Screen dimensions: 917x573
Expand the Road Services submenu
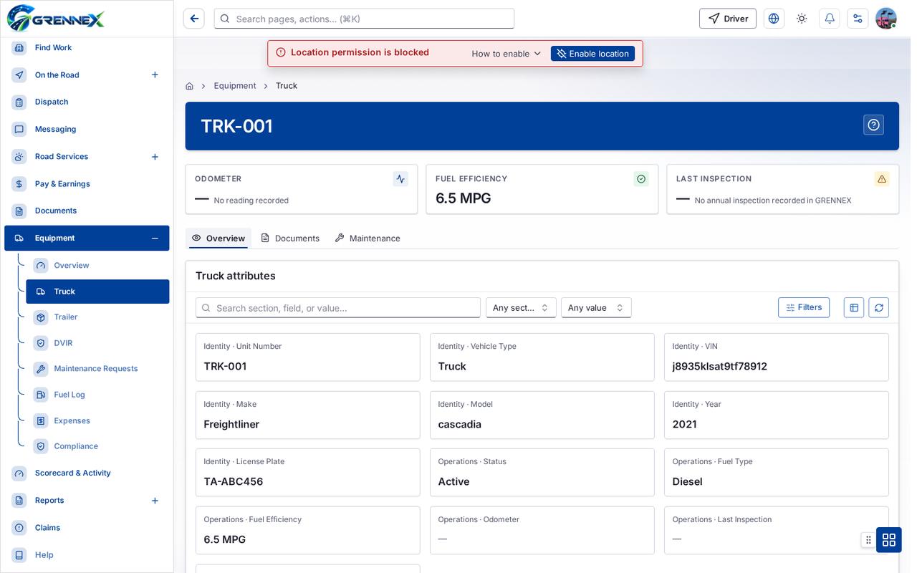click(x=155, y=156)
